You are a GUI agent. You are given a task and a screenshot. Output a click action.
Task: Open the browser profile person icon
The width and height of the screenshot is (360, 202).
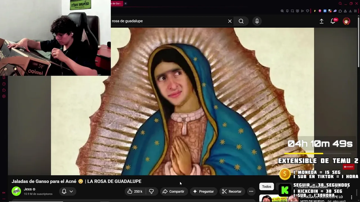[x=345, y=11]
